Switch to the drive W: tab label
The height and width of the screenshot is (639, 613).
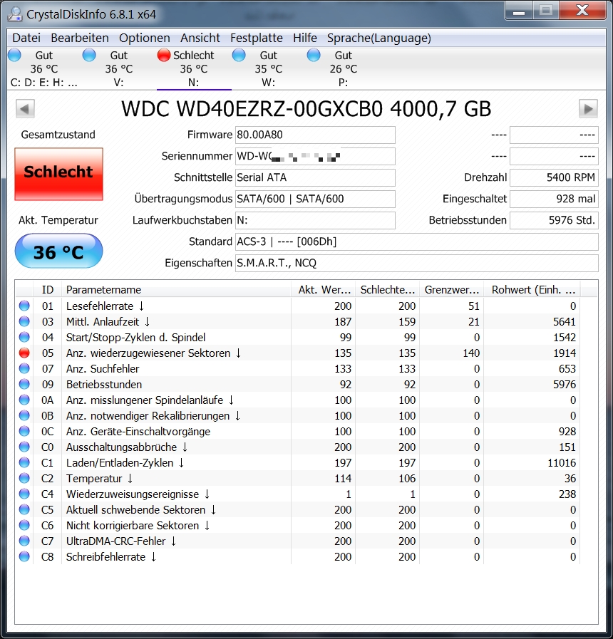coord(269,83)
